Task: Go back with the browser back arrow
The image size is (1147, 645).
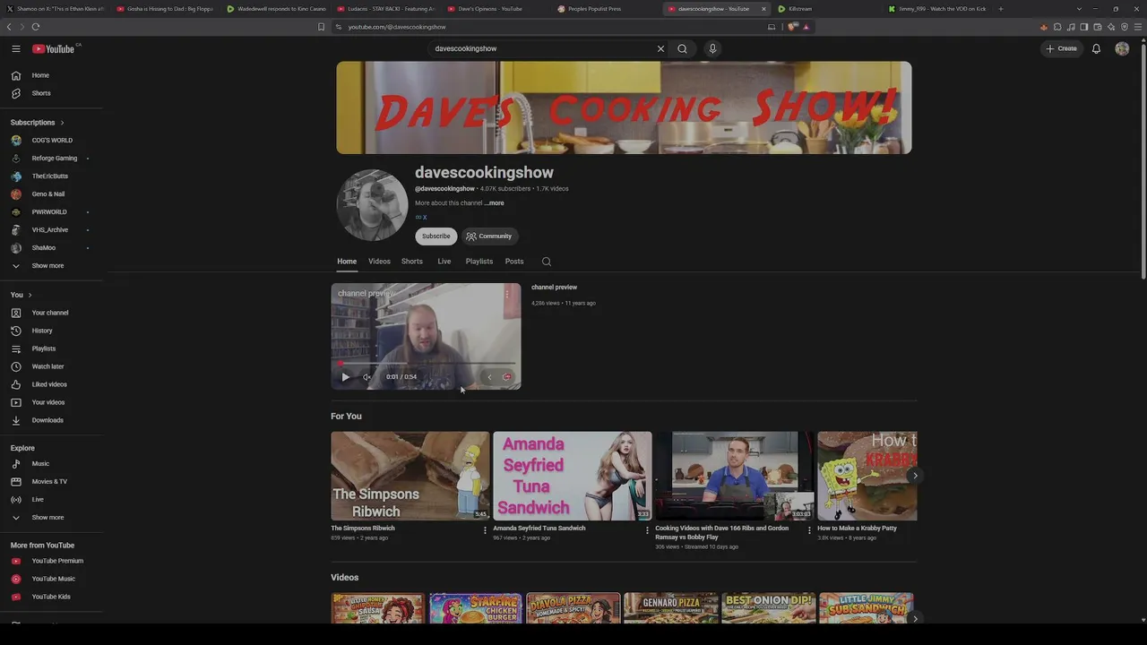Action: 9,27
